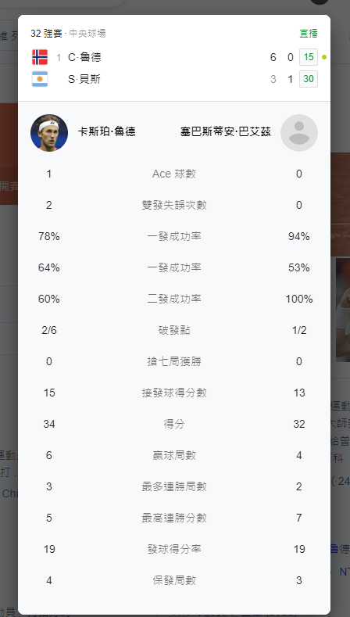The width and height of the screenshot is (350, 617).
Task: Click the 中央球場 court label
Action: click(87, 34)
